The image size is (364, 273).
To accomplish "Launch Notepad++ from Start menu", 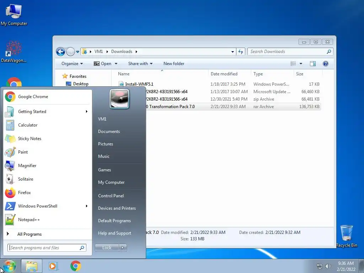I will [x=48, y=219].
